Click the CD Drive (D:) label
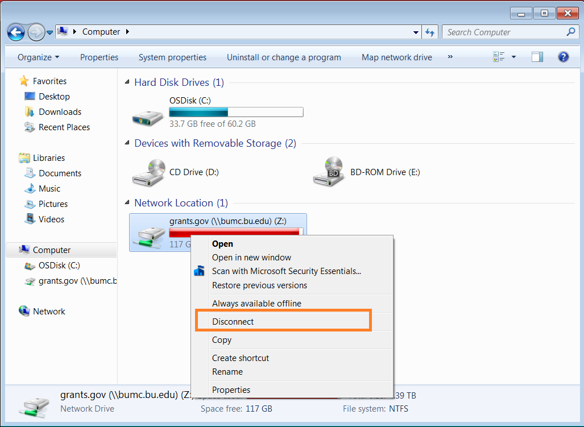 (x=194, y=172)
